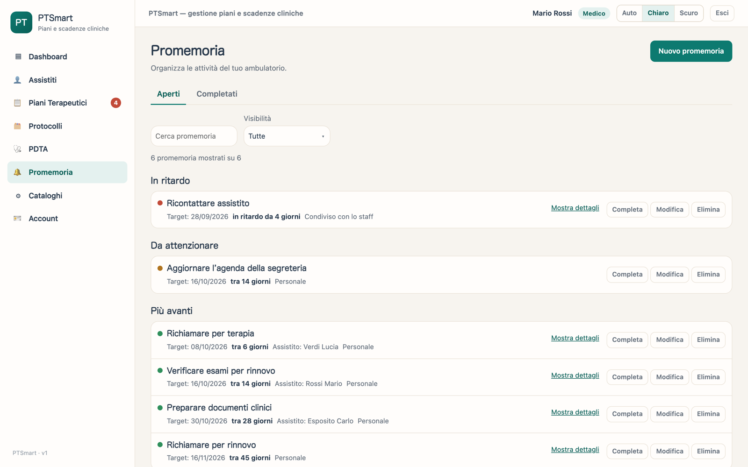Focus the Cerca promemoria search field

(194, 136)
